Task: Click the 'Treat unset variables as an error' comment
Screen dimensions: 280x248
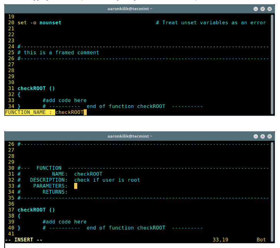Action: (211, 23)
